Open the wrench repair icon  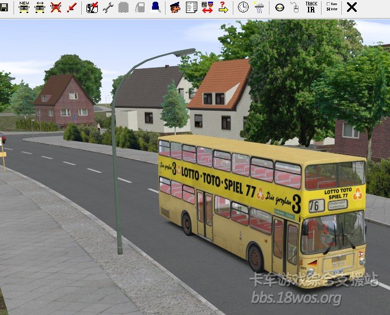pyautogui.click(x=108, y=7)
